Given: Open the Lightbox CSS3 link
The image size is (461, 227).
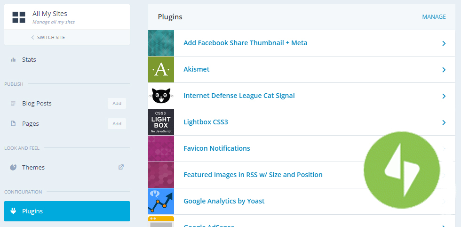Looking at the screenshot, I should click(206, 122).
